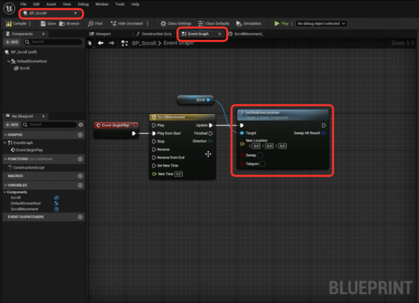Click the Scroll variable type icon
Viewport: 419px width, 303px height.
[x=56, y=198]
